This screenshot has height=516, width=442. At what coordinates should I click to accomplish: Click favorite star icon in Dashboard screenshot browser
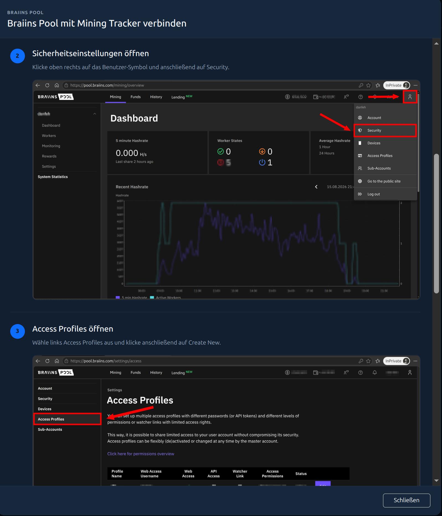point(368,85)
